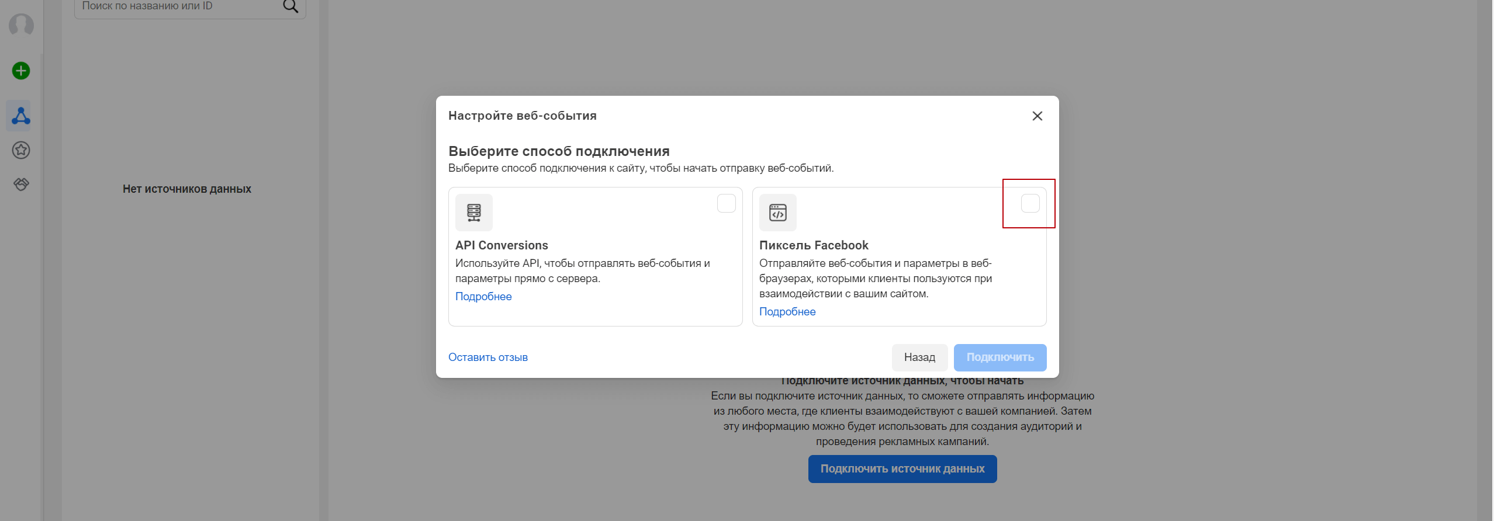
Task: Check the Пиксель Facebook checkbox
Action: tap(1030, 203)
